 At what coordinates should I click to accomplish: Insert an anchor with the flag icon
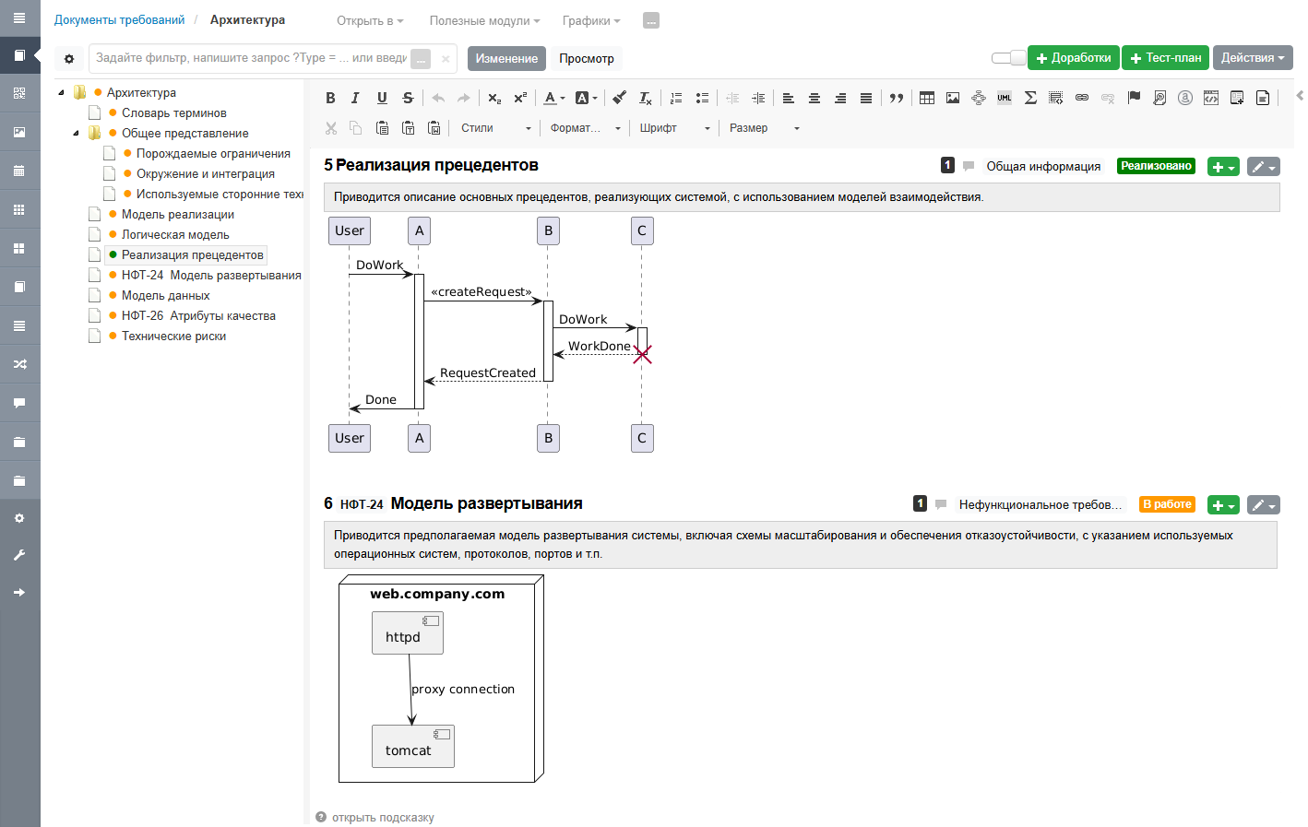(1134, 98)
